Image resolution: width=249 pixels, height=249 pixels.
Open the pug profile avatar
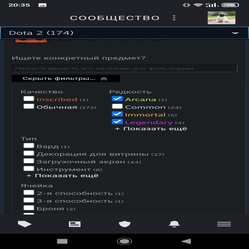click(221, 18)
